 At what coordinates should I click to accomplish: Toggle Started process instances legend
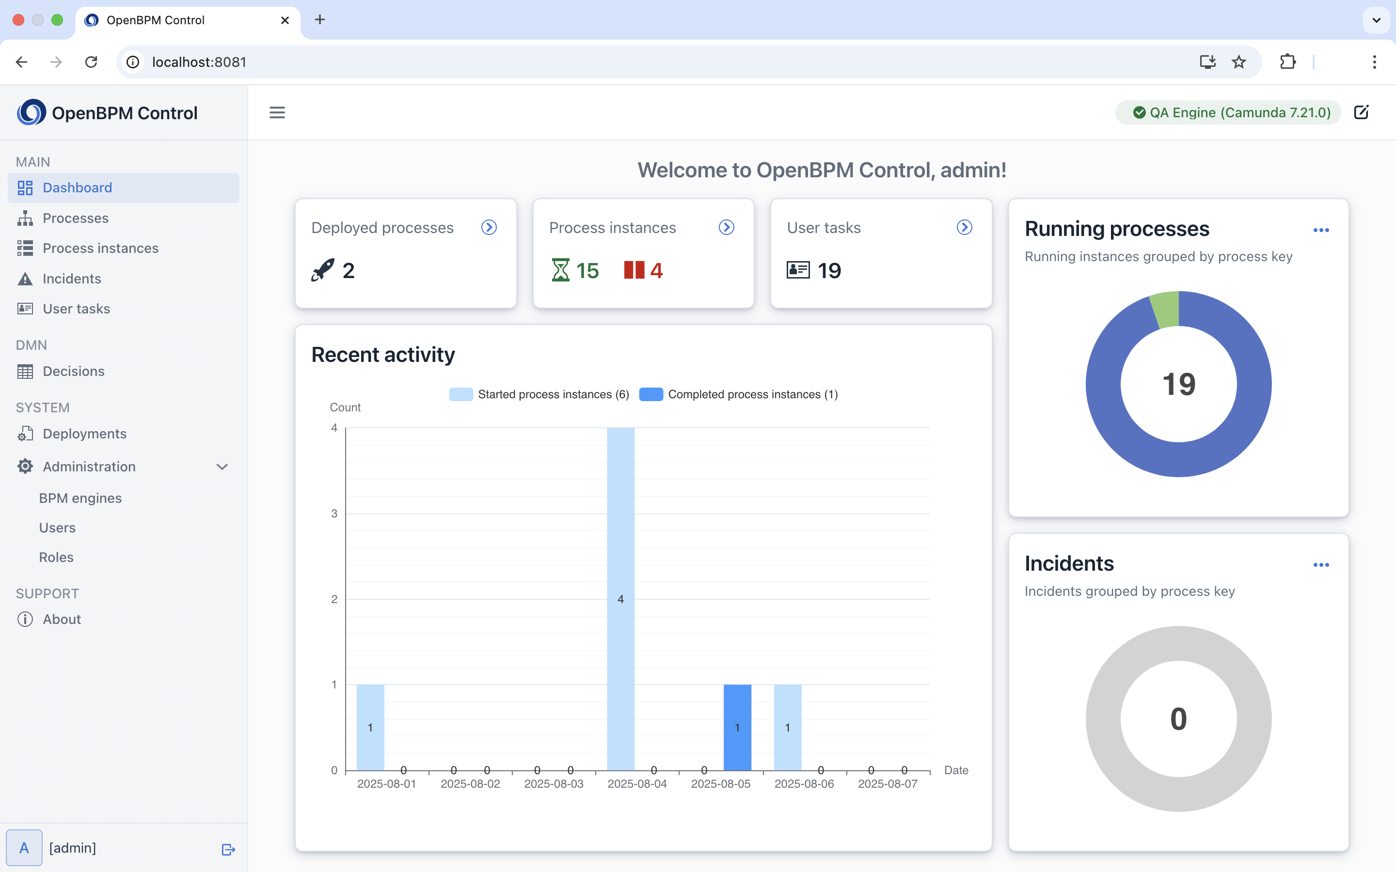pos(539,394)
